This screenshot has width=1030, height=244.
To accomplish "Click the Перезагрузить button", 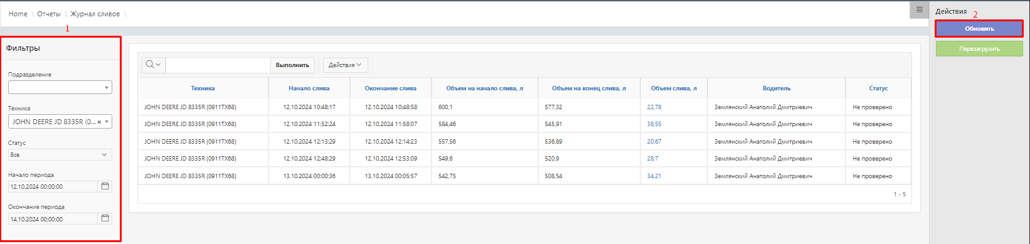I will coord(979,49).
